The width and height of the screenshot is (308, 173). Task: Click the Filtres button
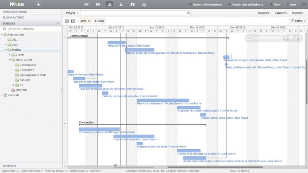(x=298, y=21)
